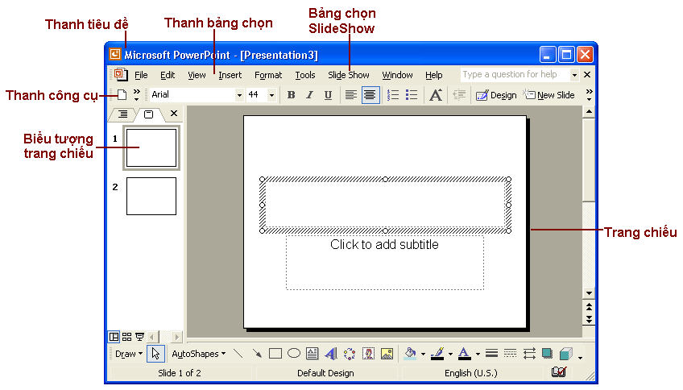Toggle Center text alignment
Viewport: 683px width, 390px height.
coord(370,95)
